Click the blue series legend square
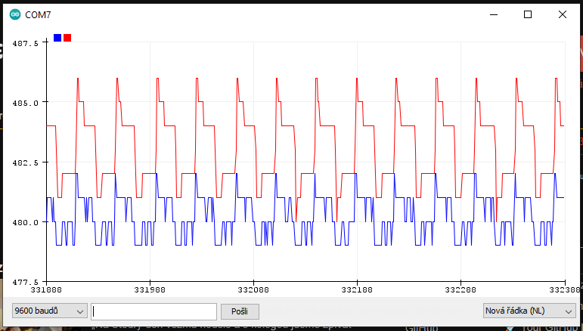The image size is (583, 331). 57,38
